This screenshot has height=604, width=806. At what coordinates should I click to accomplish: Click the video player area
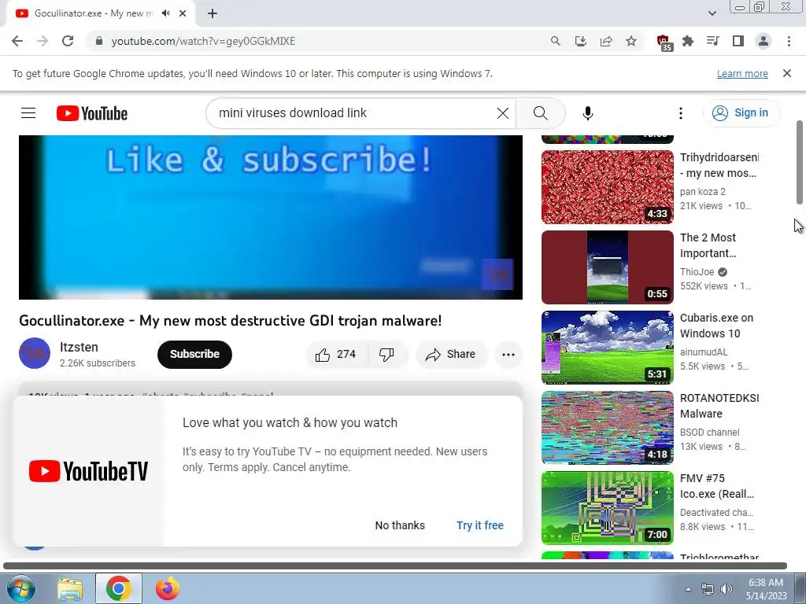click(271, 217)
